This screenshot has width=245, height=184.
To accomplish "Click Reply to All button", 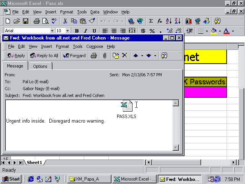I will click(x=44, y=56).
